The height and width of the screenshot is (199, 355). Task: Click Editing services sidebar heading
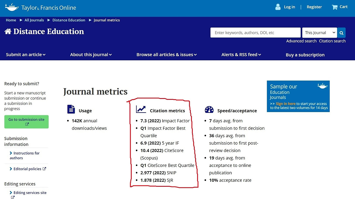click(x=20, y=184)
